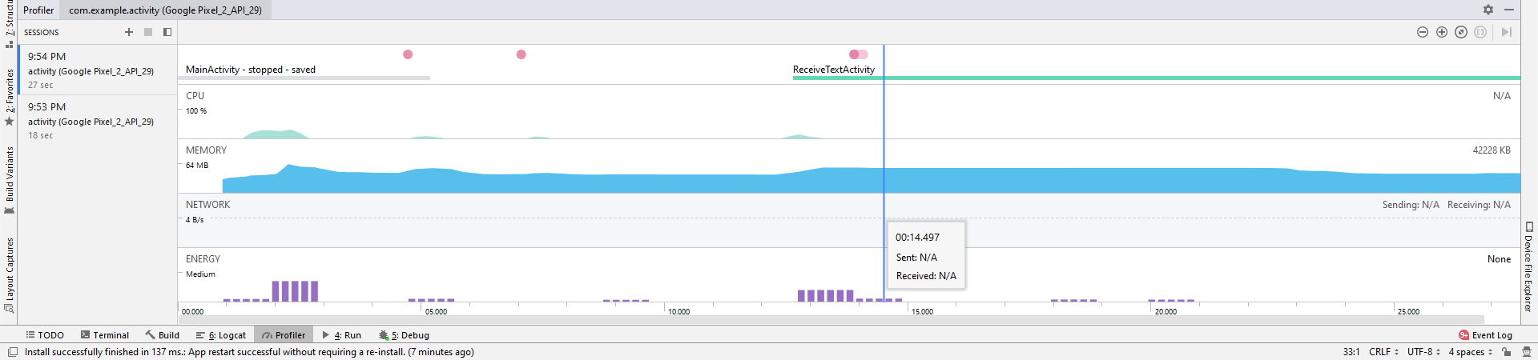The width and height of the screenshot is (1538, 360).
Task: Zoom in the profiler timeline
Action: click(1442, 32)
